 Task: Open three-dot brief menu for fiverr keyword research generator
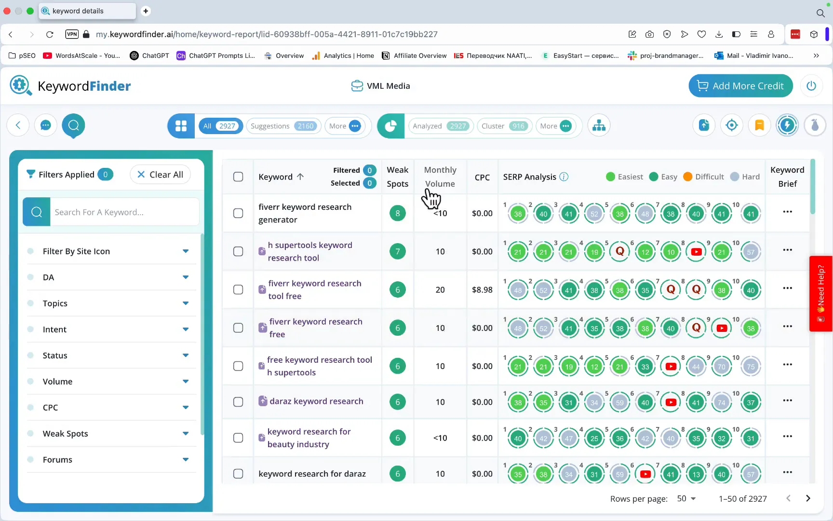pos(788,212)
